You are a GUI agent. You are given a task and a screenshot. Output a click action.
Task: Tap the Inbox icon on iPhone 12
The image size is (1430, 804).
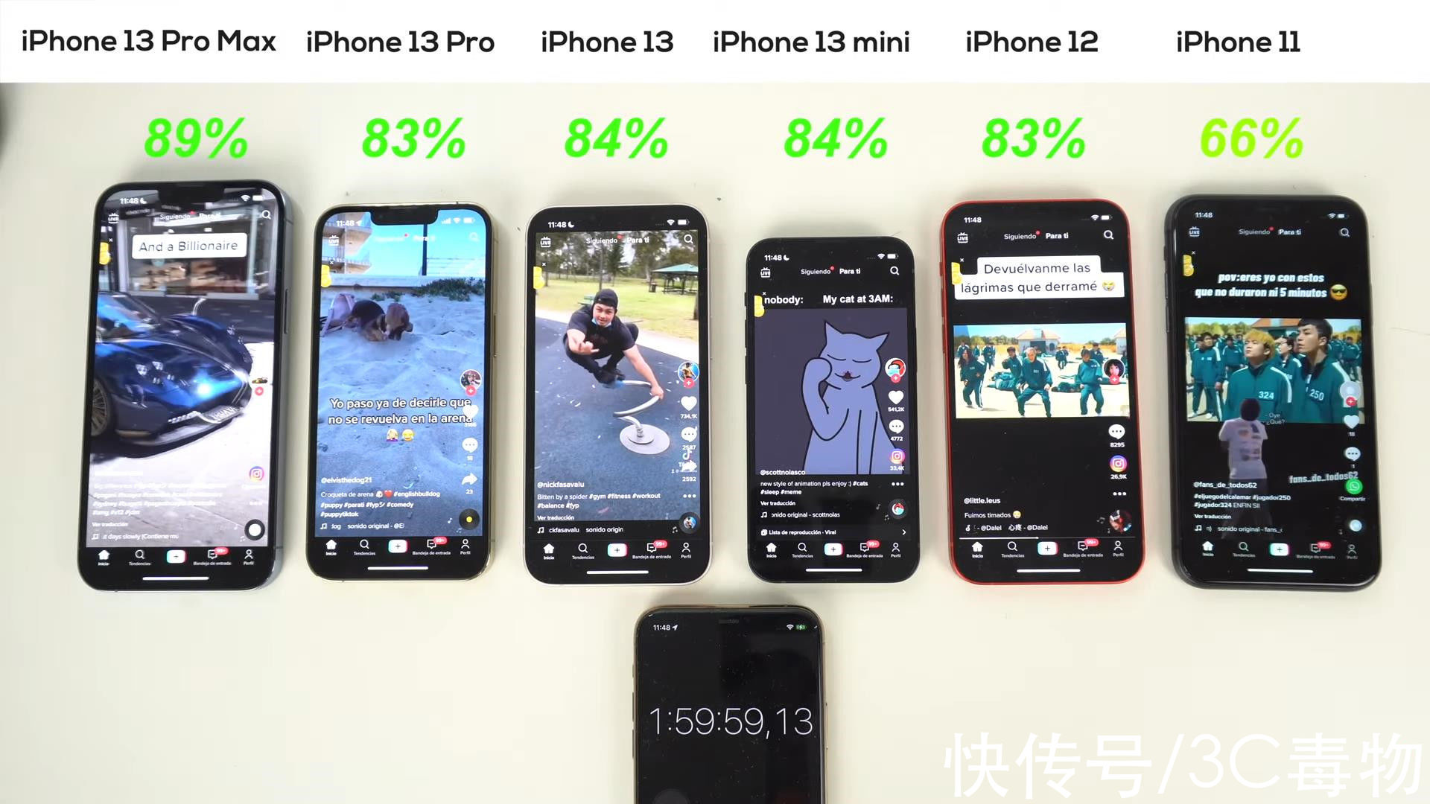[x=1081, y=549]
